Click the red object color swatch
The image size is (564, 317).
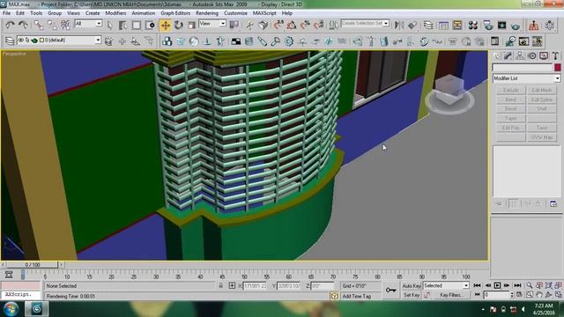pyautogui.click(x=558, y=67)
